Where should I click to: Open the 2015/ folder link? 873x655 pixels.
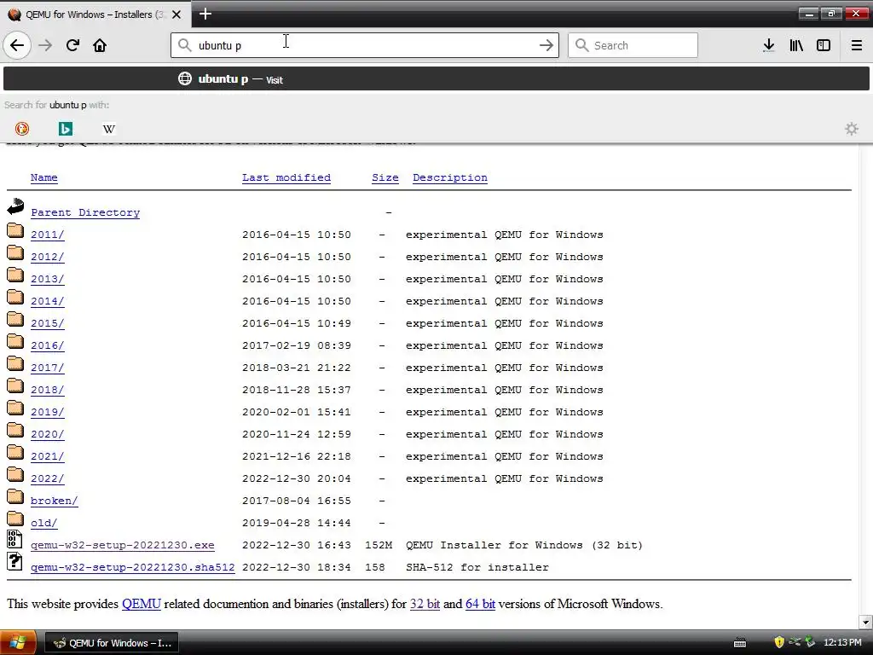48,323
